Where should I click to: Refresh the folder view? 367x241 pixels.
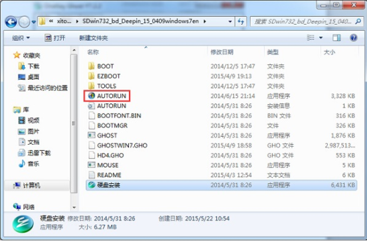click(x=241, y=21)
